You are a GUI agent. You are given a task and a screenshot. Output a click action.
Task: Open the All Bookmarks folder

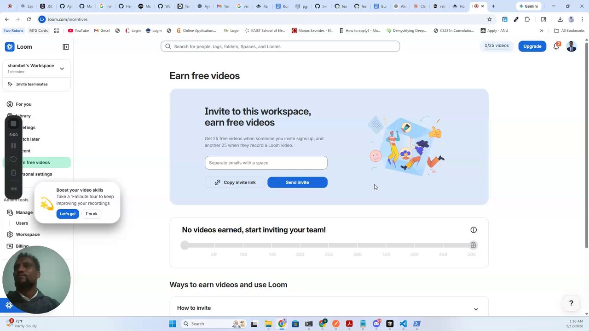[x=569, y=31]
